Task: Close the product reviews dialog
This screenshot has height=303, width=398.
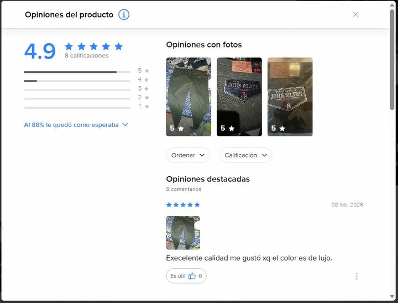Action: [x=355, y=15]
